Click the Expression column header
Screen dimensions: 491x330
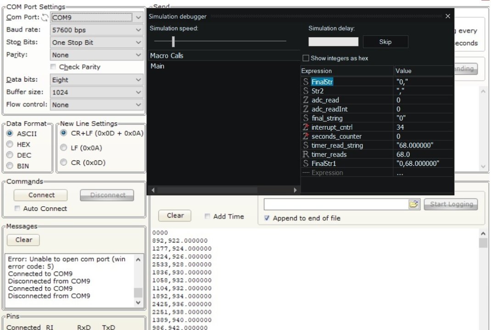click(x=346, y=71)
